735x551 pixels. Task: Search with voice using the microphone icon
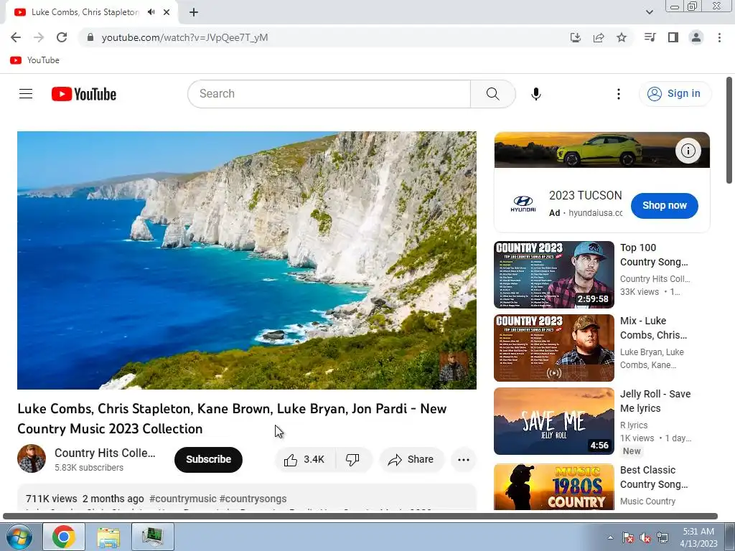tap(535, 94)
